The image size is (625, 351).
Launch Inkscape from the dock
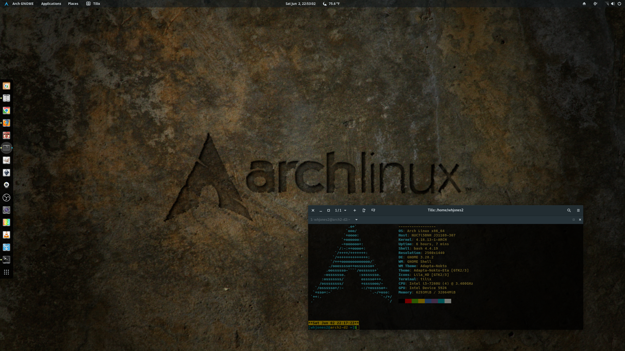[x=6, y=173]
